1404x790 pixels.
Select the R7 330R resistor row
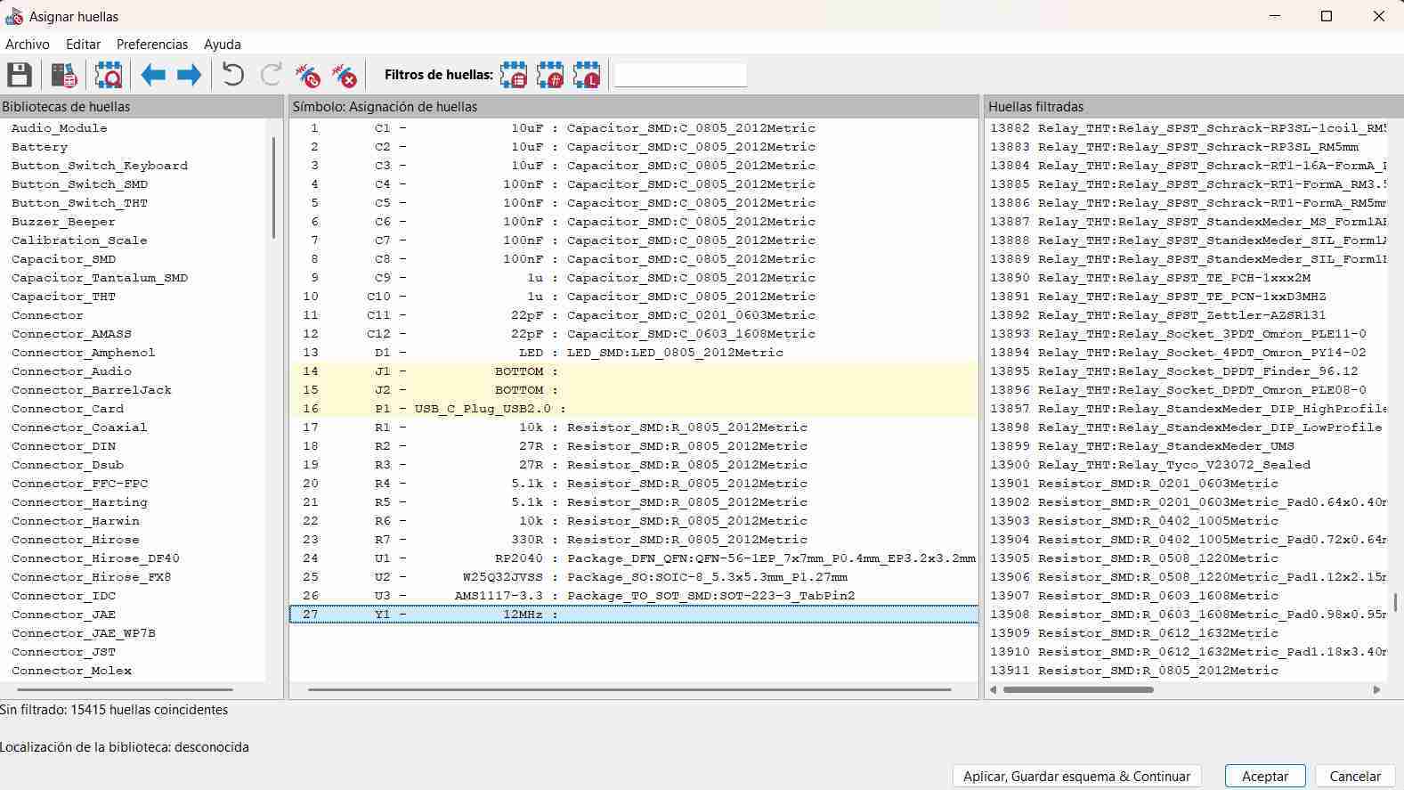(x=634, y=540)
